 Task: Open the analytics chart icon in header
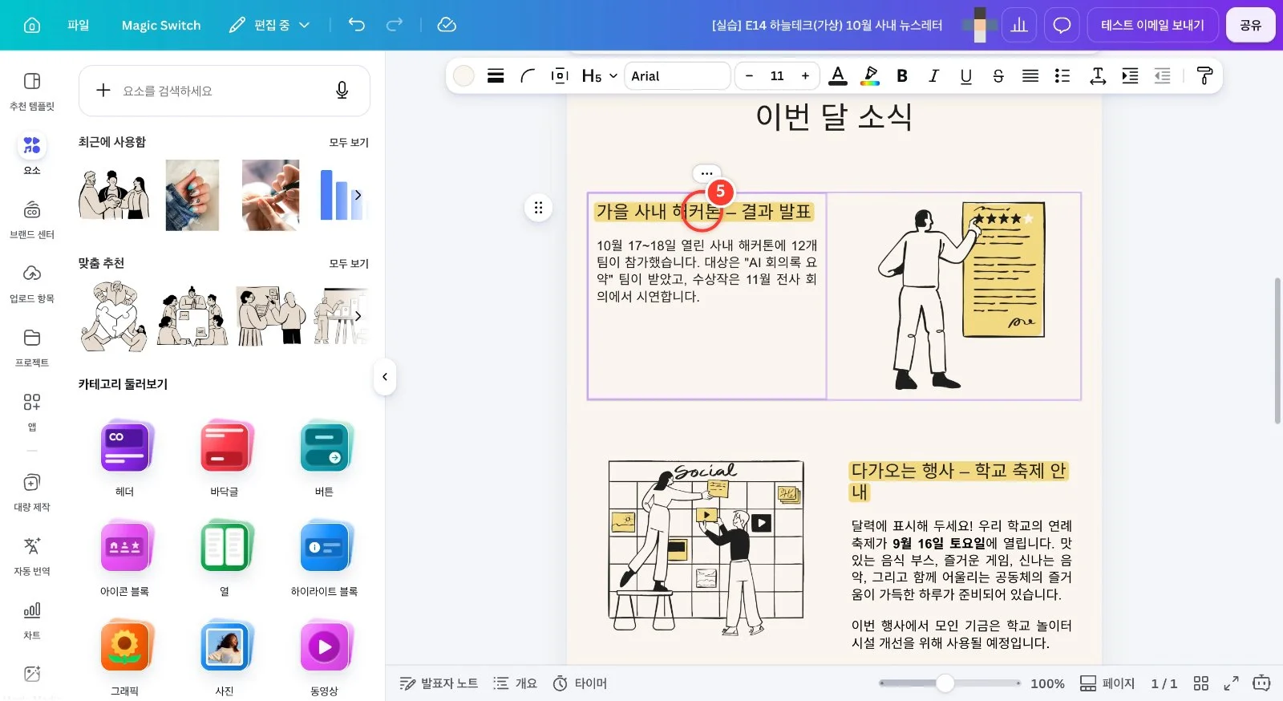tap(1019, 25)
